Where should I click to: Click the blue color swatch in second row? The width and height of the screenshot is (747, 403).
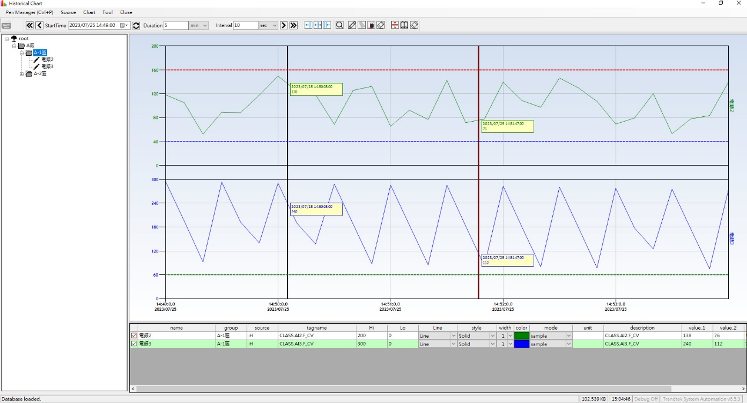521,344
